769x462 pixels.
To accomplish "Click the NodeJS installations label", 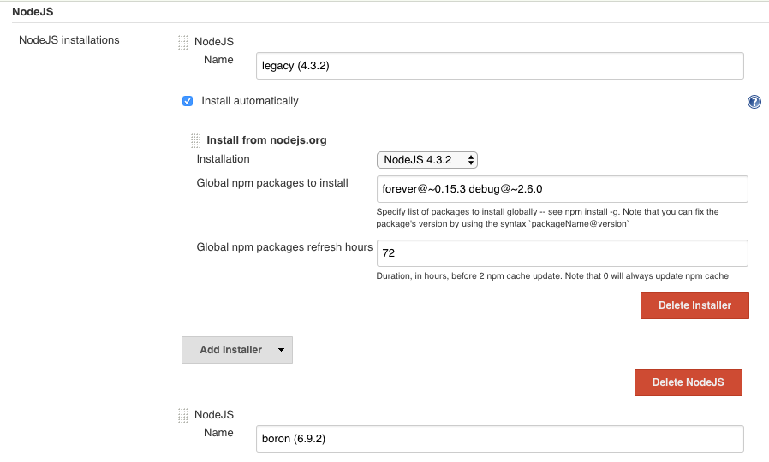I will 69,40.
